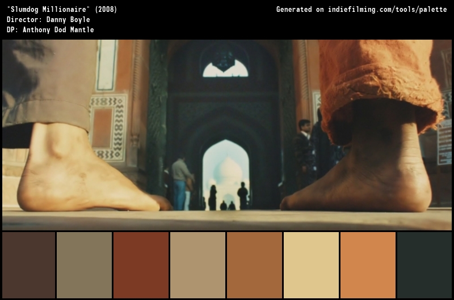
Task: Pick the deep rust red swatch
Action: pyautogui.click(x=141, y=265)
